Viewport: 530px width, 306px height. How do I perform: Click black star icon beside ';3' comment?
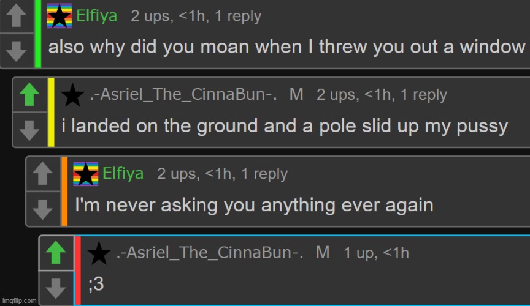[99, 253]
